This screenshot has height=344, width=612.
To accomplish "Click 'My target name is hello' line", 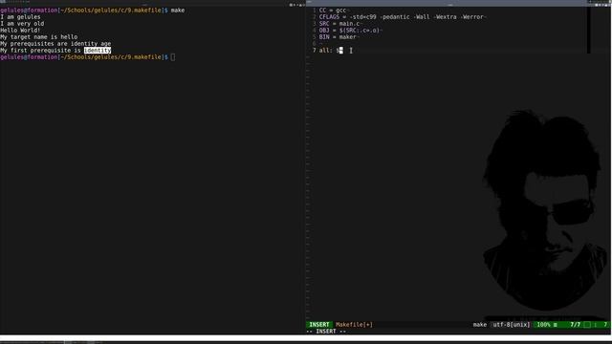I will [39, 36].
